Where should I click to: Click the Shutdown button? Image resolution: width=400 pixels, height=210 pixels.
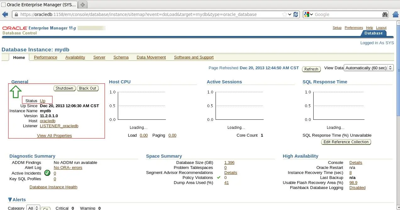coord(64,88)
